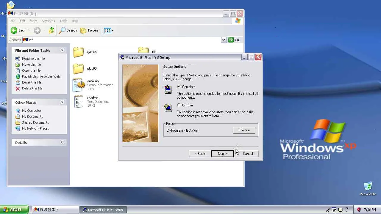Select the readme text document icon

79,102
